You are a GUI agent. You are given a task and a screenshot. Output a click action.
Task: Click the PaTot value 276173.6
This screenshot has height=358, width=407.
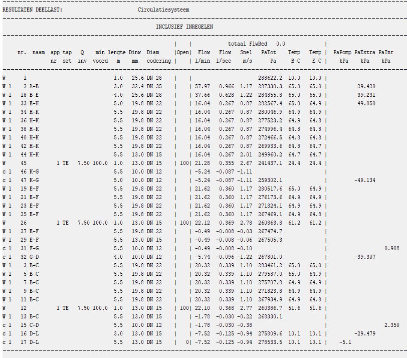tap(270, 197)
